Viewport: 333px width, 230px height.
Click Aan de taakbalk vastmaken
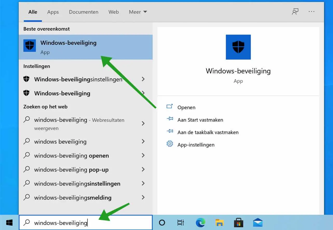pos(208,132)
